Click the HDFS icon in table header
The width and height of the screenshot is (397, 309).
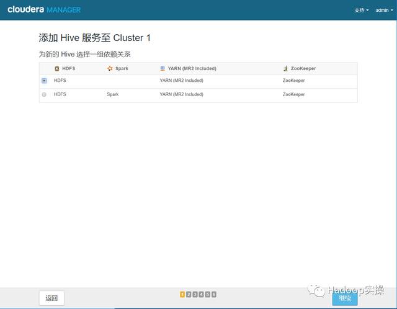(57, 68)
